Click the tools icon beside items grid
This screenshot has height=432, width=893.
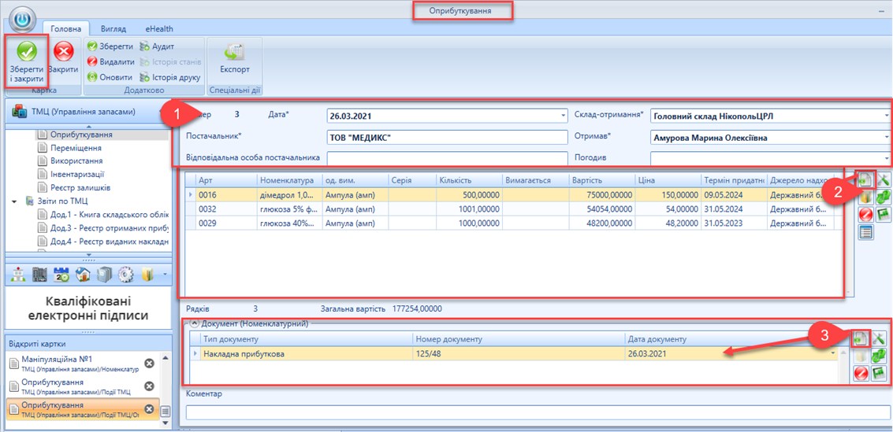point(884,180)
